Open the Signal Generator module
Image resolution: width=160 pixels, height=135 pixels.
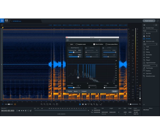coord(150,63)
